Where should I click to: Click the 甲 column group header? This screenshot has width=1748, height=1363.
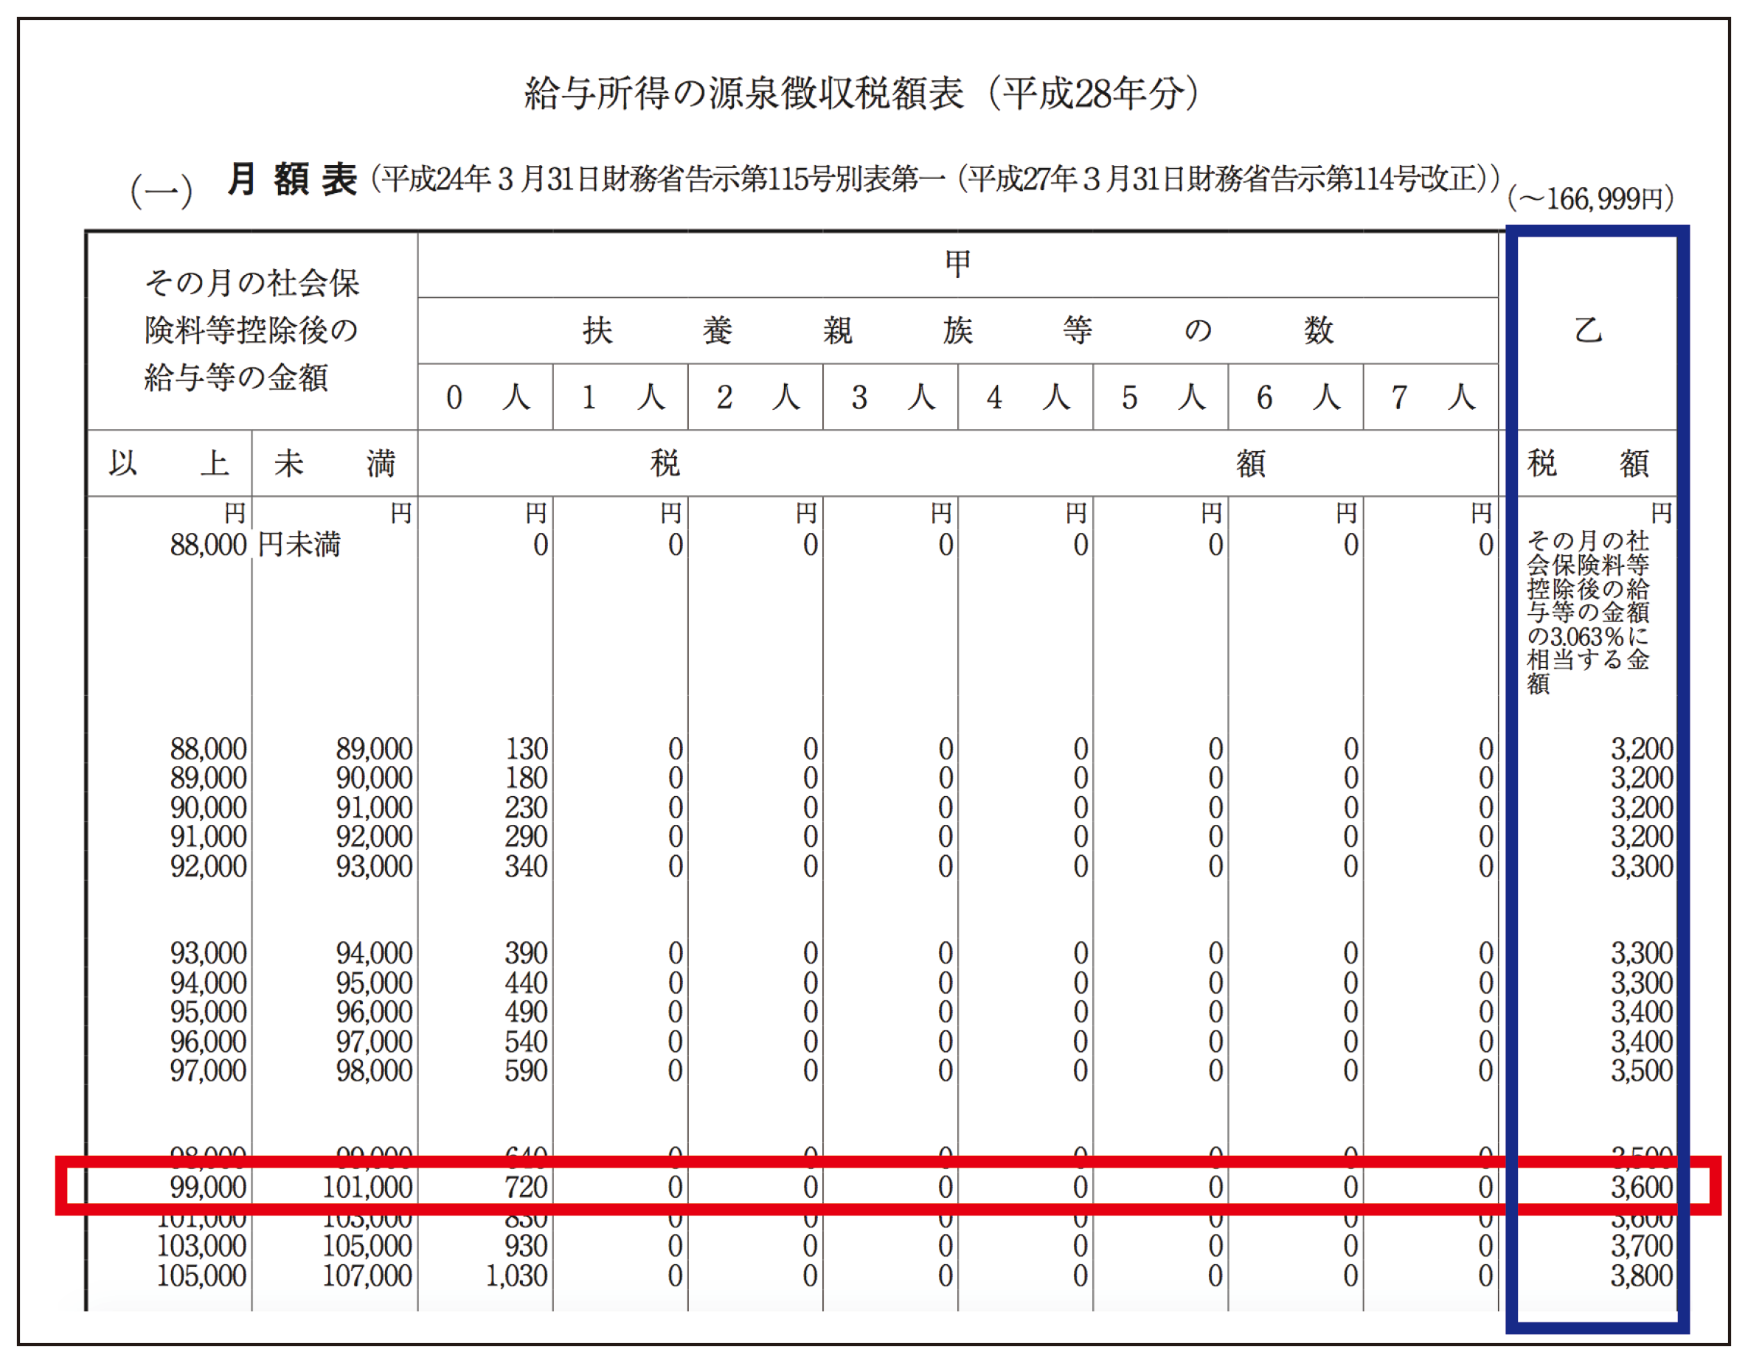tap(957, 264)
